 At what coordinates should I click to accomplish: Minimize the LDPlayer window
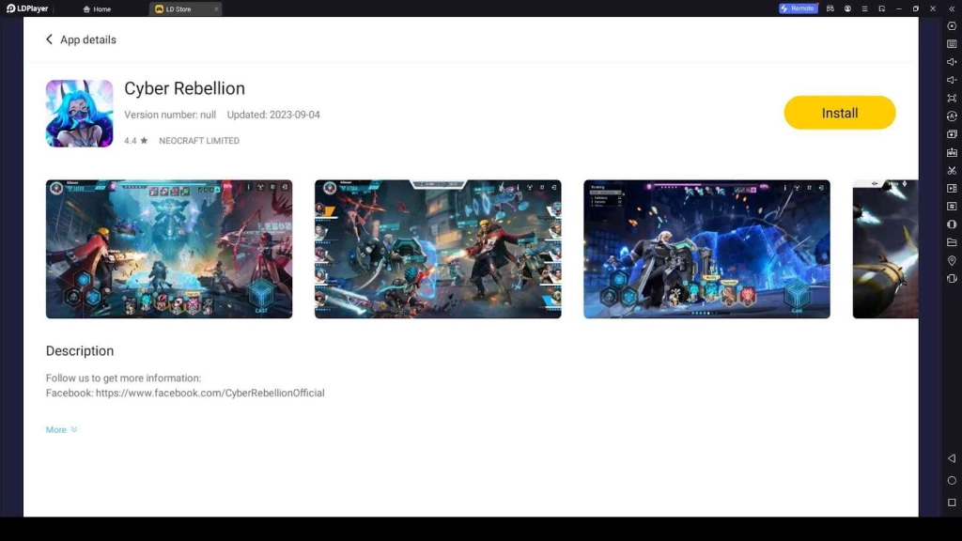[899, 8]
